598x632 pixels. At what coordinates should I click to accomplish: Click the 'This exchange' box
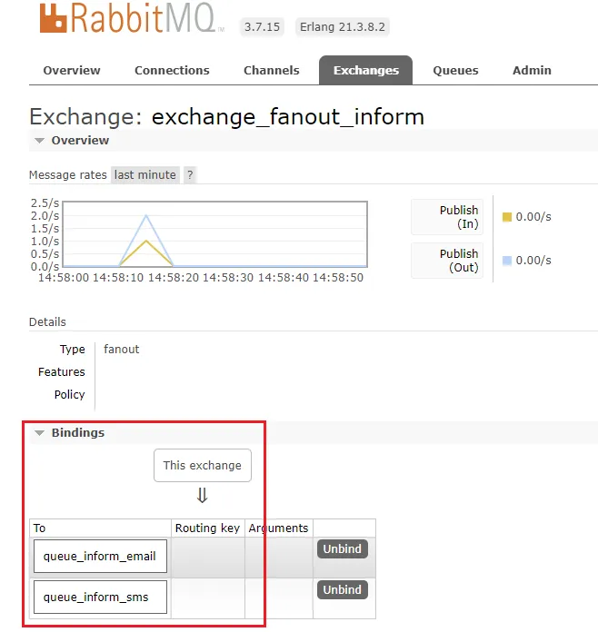202,465
